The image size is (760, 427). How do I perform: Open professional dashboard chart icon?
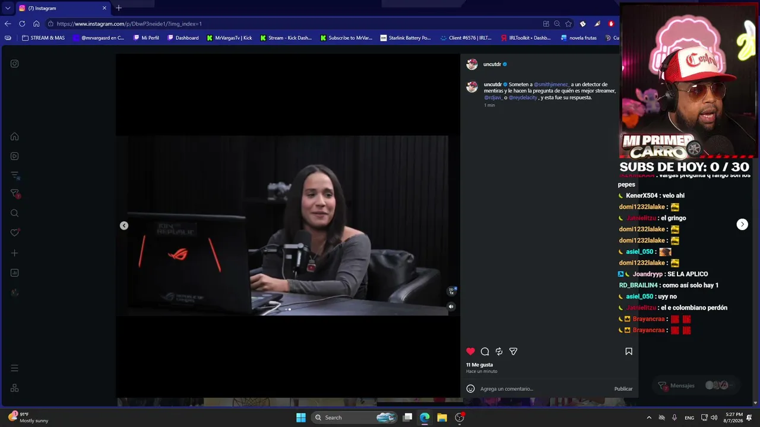[15, 273]
